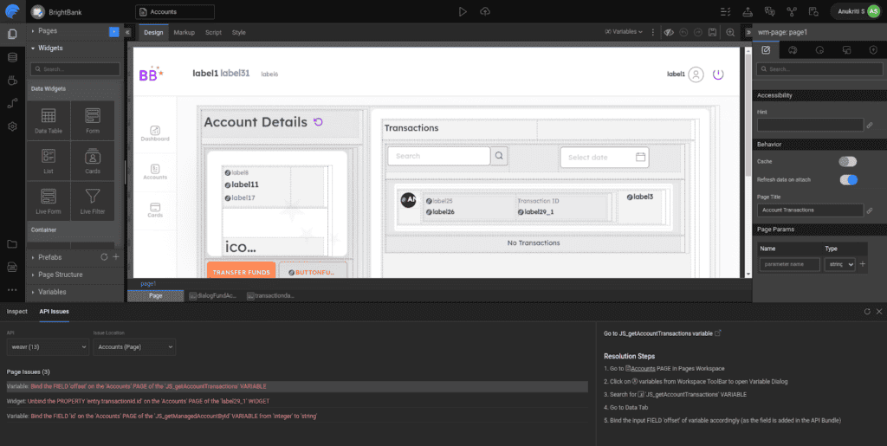Select the Live Form widget

49,201
